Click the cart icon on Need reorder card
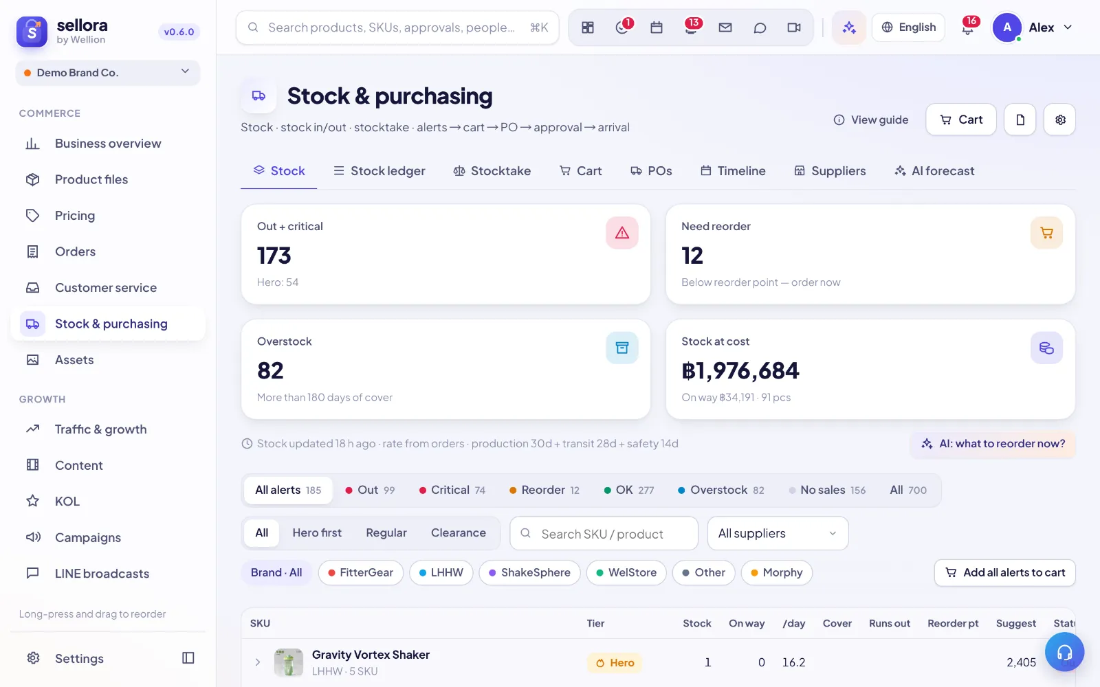This screenshot has width=1100, height=687. click(x=1046, y=233)
